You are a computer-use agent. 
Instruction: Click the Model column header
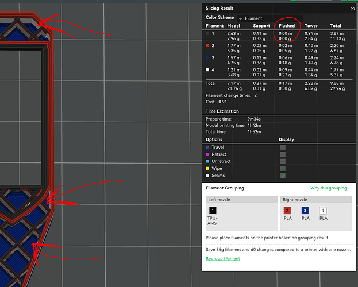[233, 26]
